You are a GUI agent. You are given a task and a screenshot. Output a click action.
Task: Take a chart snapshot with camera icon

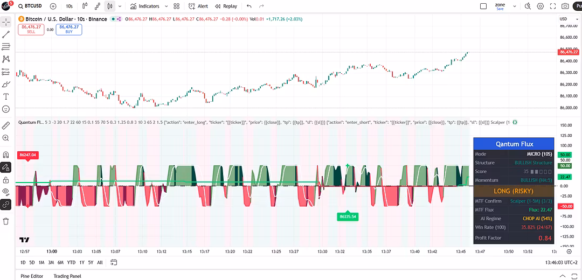(565, 6)
